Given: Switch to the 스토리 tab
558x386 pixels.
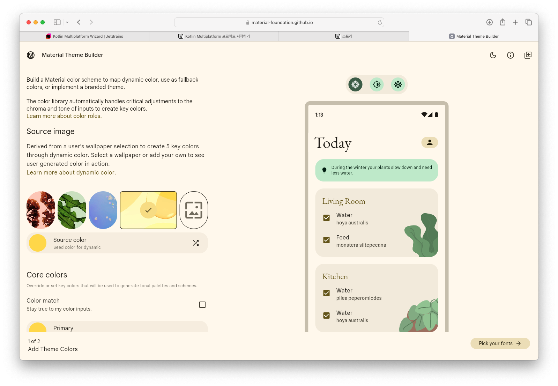Looking at the screenshot, I should 344,36.
